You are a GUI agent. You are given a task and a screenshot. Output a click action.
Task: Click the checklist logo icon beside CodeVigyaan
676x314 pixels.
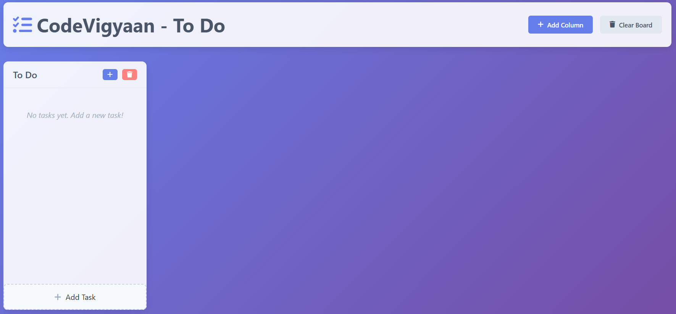pyautogui.click(x=23, y=25)
